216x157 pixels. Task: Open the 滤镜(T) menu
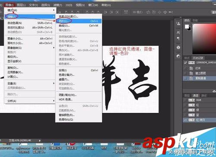57,5
